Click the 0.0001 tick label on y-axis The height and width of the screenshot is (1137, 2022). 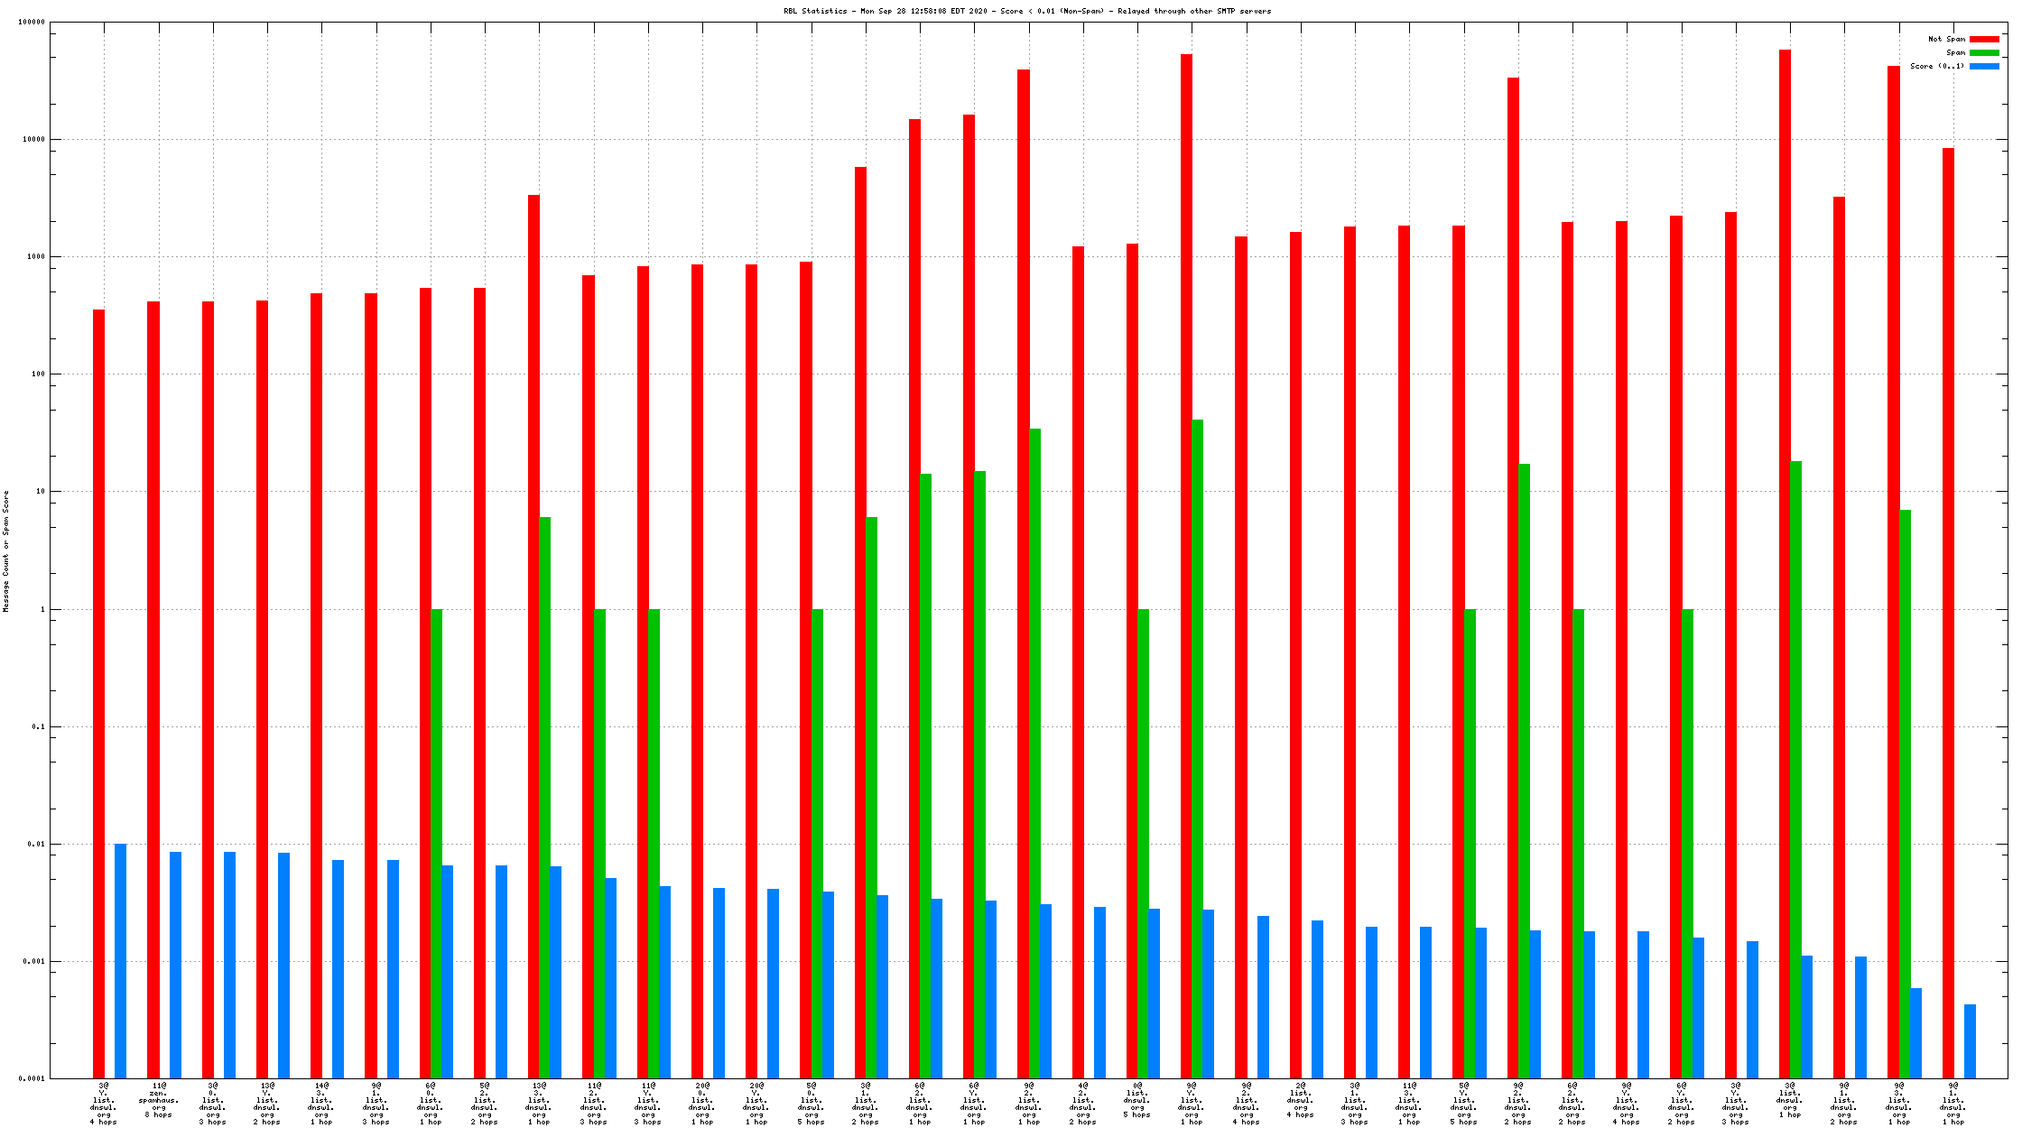pos(31,1078)
